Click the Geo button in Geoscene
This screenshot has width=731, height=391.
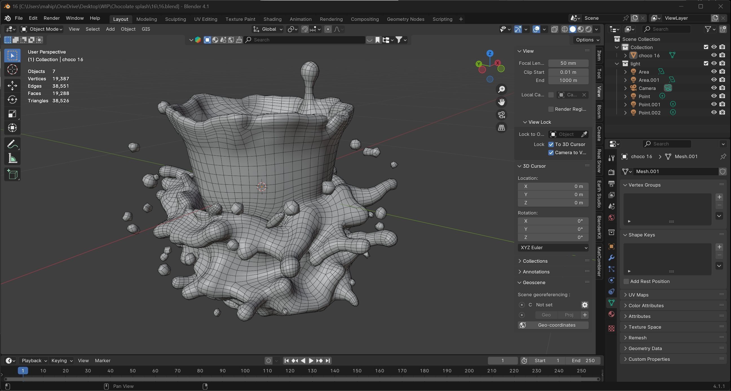546,315
